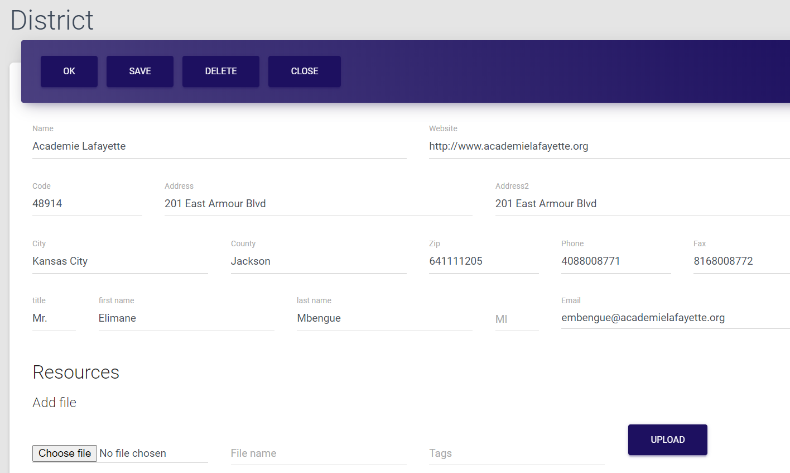
Task: Click the Address field
Action: point(318,204)
